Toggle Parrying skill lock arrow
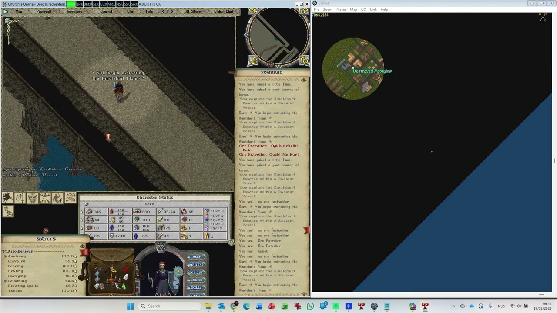 tap(76, 276)
